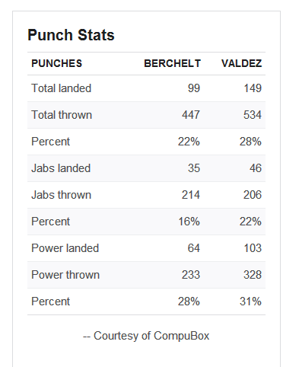
Task: Click Valdez's power landed value 103
Action: point(253,248)
